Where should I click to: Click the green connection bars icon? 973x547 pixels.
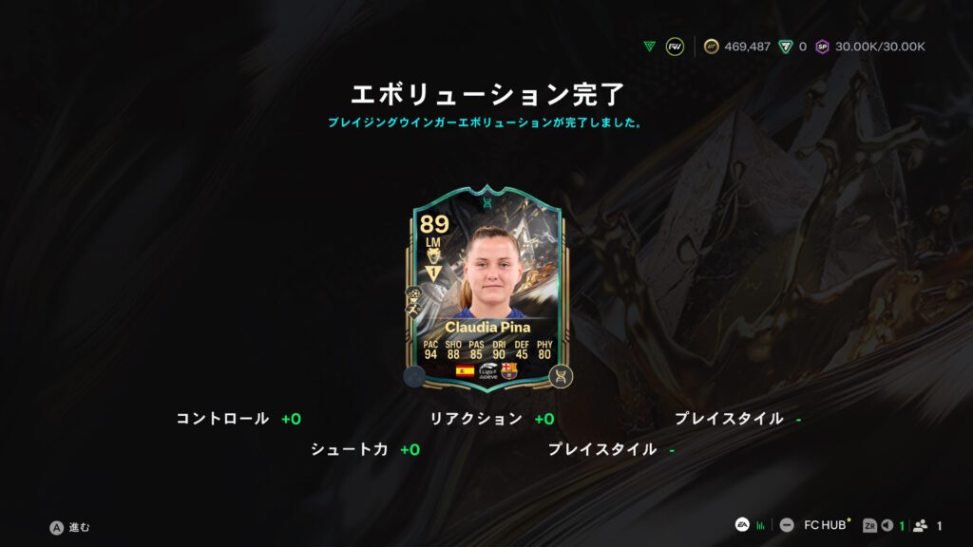(760, 525)
